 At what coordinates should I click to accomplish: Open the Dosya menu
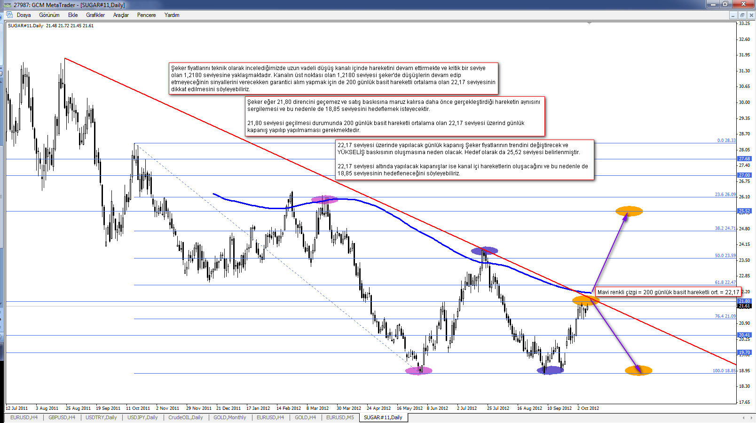point(24,15)
